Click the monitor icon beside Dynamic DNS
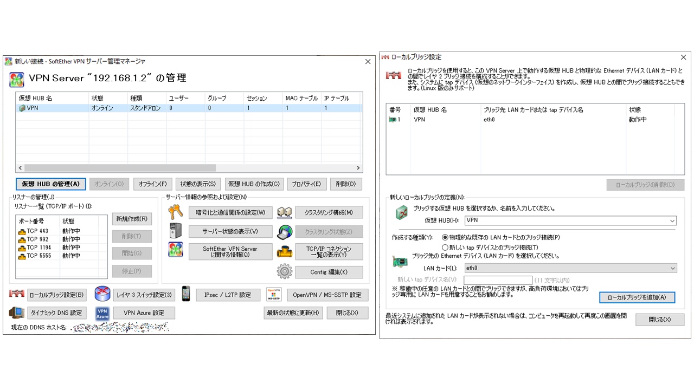Screen dimensions: 694x390 (17, 313)
